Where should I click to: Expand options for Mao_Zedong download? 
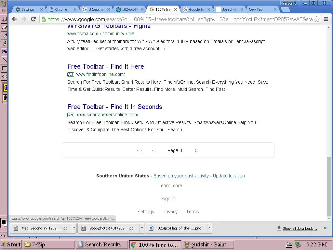point(74,228)
